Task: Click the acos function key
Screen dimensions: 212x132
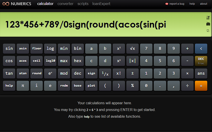Action: (23, 61)
